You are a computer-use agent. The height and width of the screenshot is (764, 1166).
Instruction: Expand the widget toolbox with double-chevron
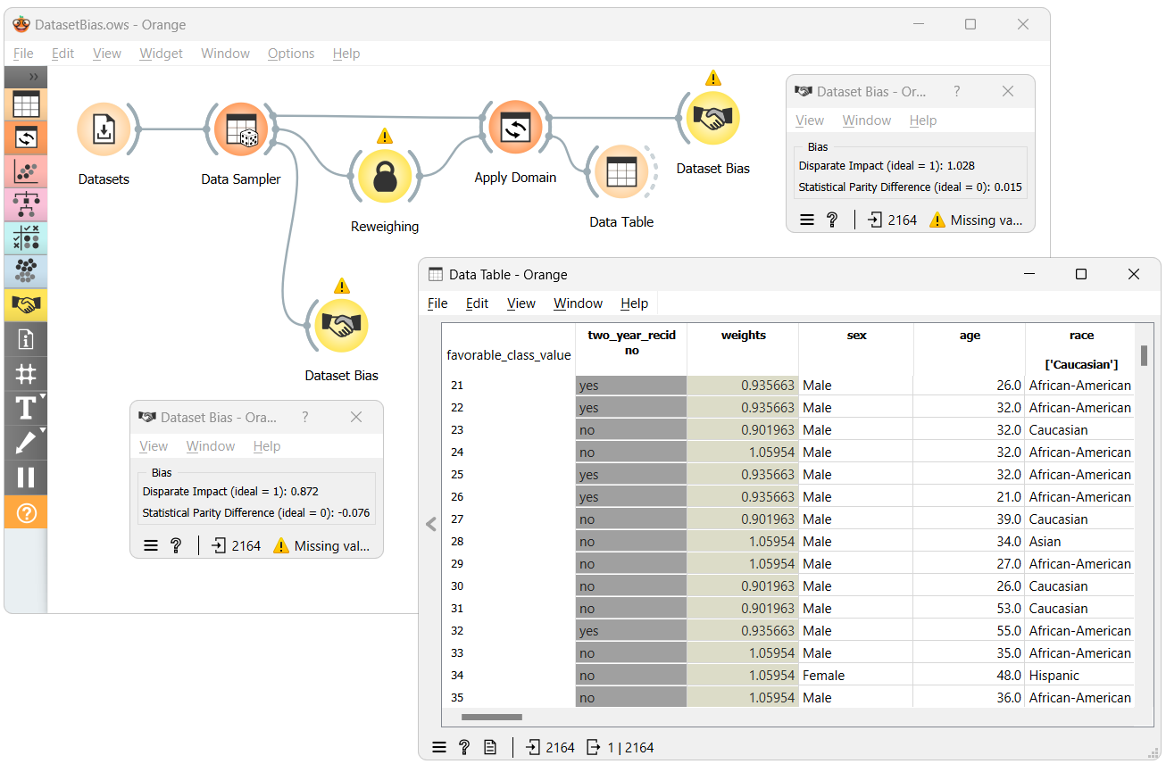[32, 77]
